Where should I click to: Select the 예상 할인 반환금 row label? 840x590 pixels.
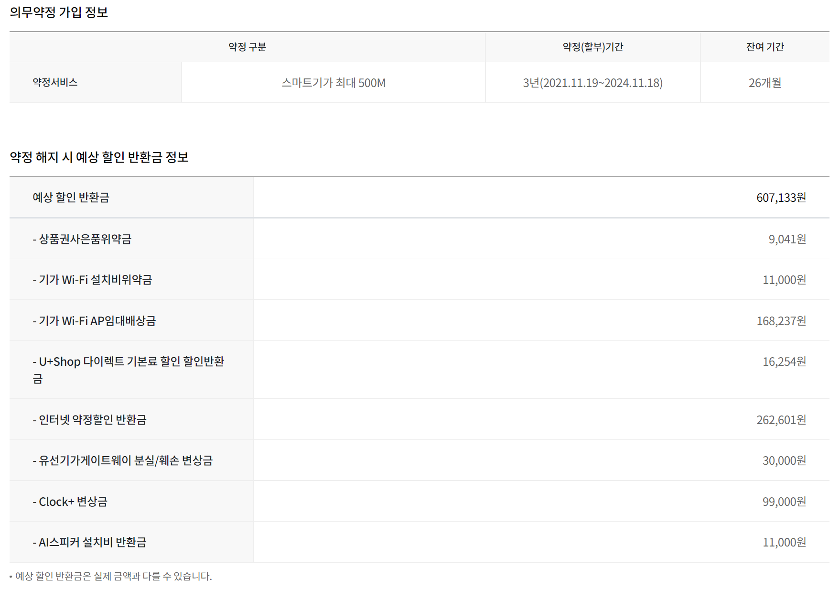71,197
